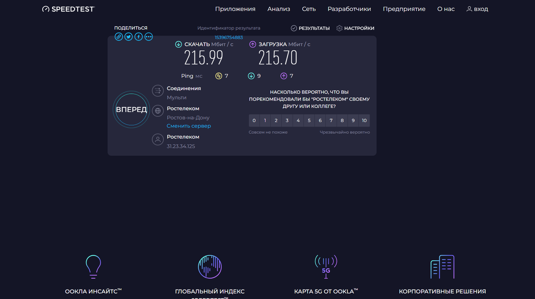The image size is (535, 299).
Task: Click the upload speed value 215.70
Action: pos(278,58)
